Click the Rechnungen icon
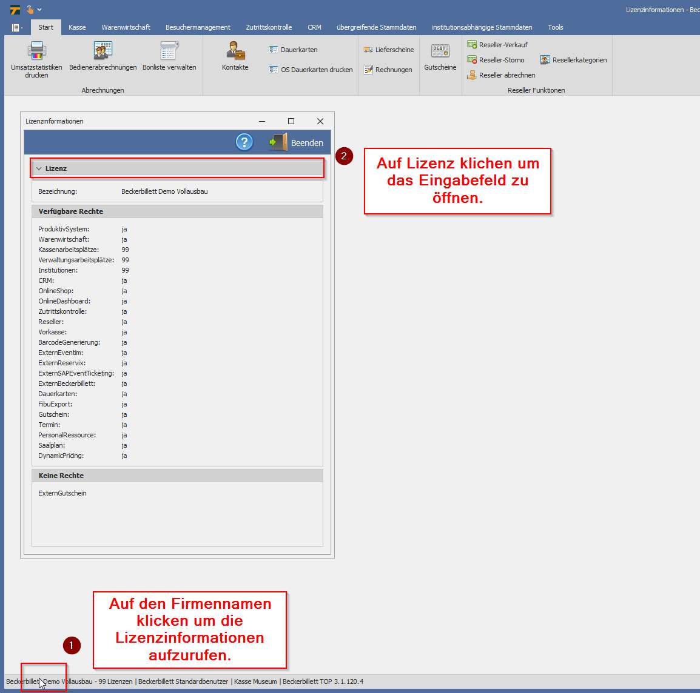 coord(368,70)
